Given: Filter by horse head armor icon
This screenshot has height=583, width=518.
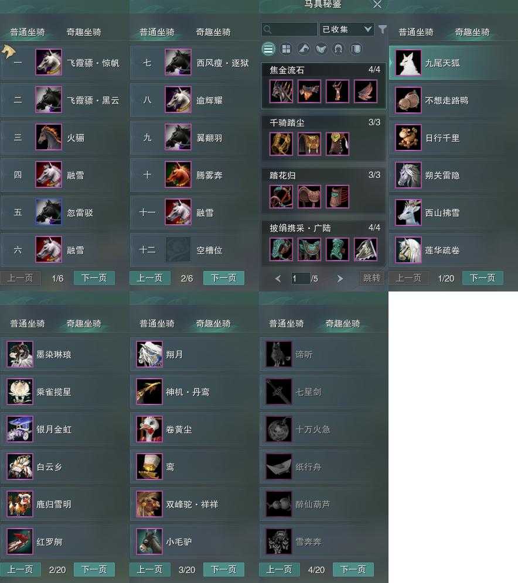Looking at the screenshot, I should pos(304,49).
